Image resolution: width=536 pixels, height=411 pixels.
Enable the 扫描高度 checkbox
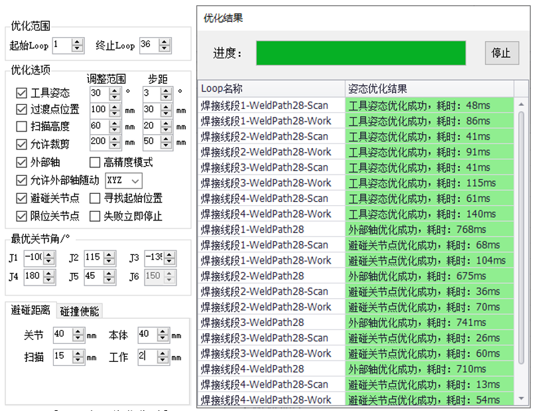point(22,126)
